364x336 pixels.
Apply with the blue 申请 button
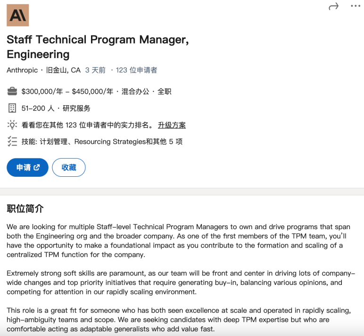click(27, 167)
